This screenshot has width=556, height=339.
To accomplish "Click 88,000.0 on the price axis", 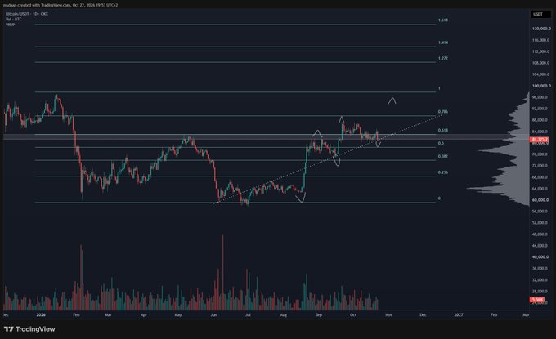I will click(x=540, y=120).
